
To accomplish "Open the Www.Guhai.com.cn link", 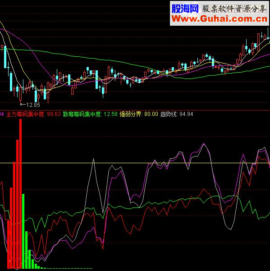I will point(220,18).
